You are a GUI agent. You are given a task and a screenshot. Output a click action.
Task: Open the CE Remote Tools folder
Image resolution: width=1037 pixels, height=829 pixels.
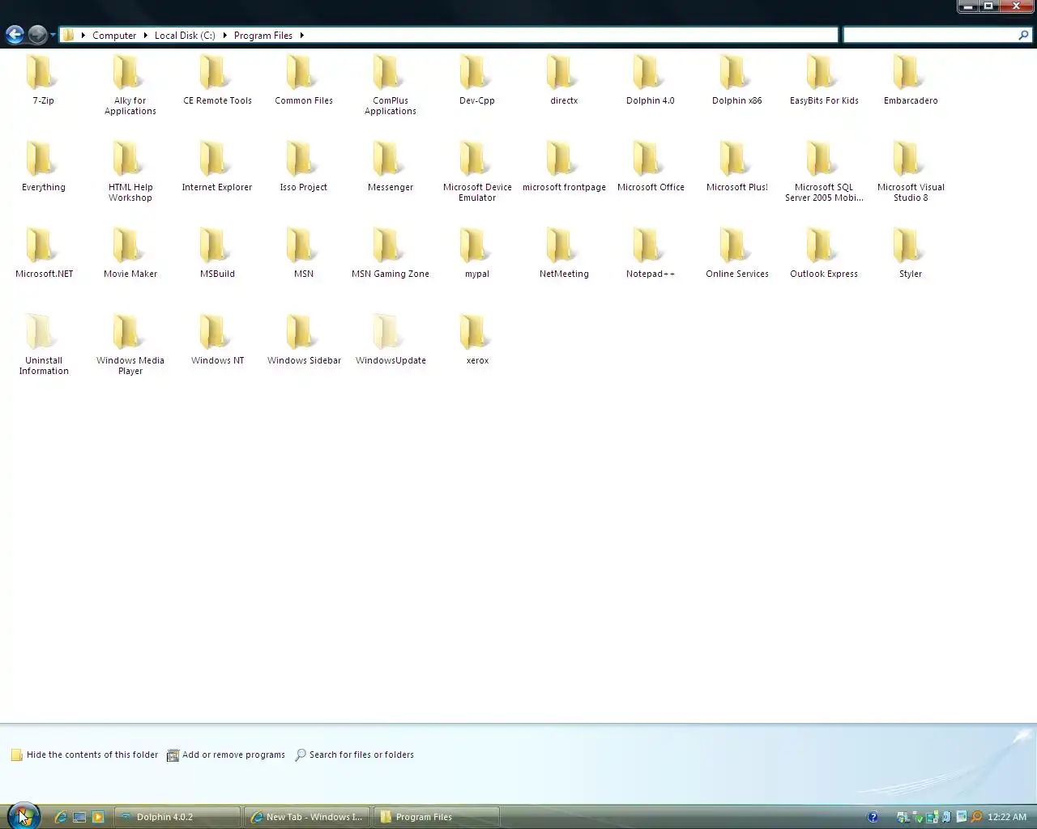coord(217,79)
